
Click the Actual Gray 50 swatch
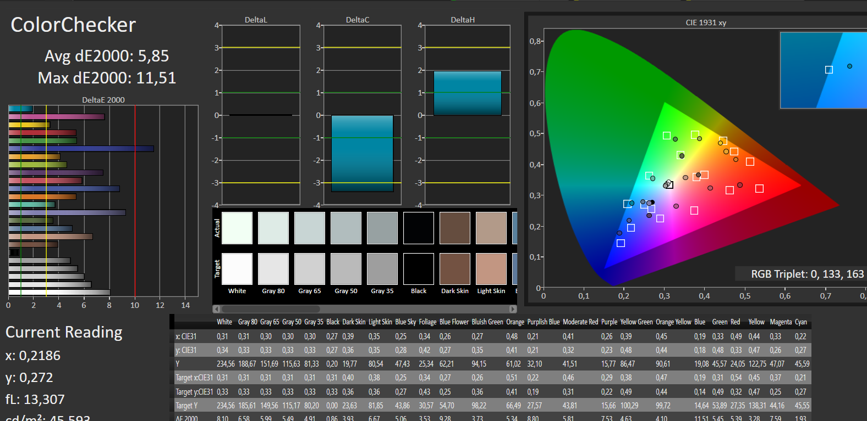[x=346, y=228]
